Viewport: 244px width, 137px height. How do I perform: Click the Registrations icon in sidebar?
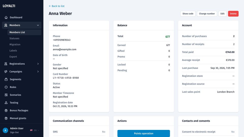click(6, 64)
